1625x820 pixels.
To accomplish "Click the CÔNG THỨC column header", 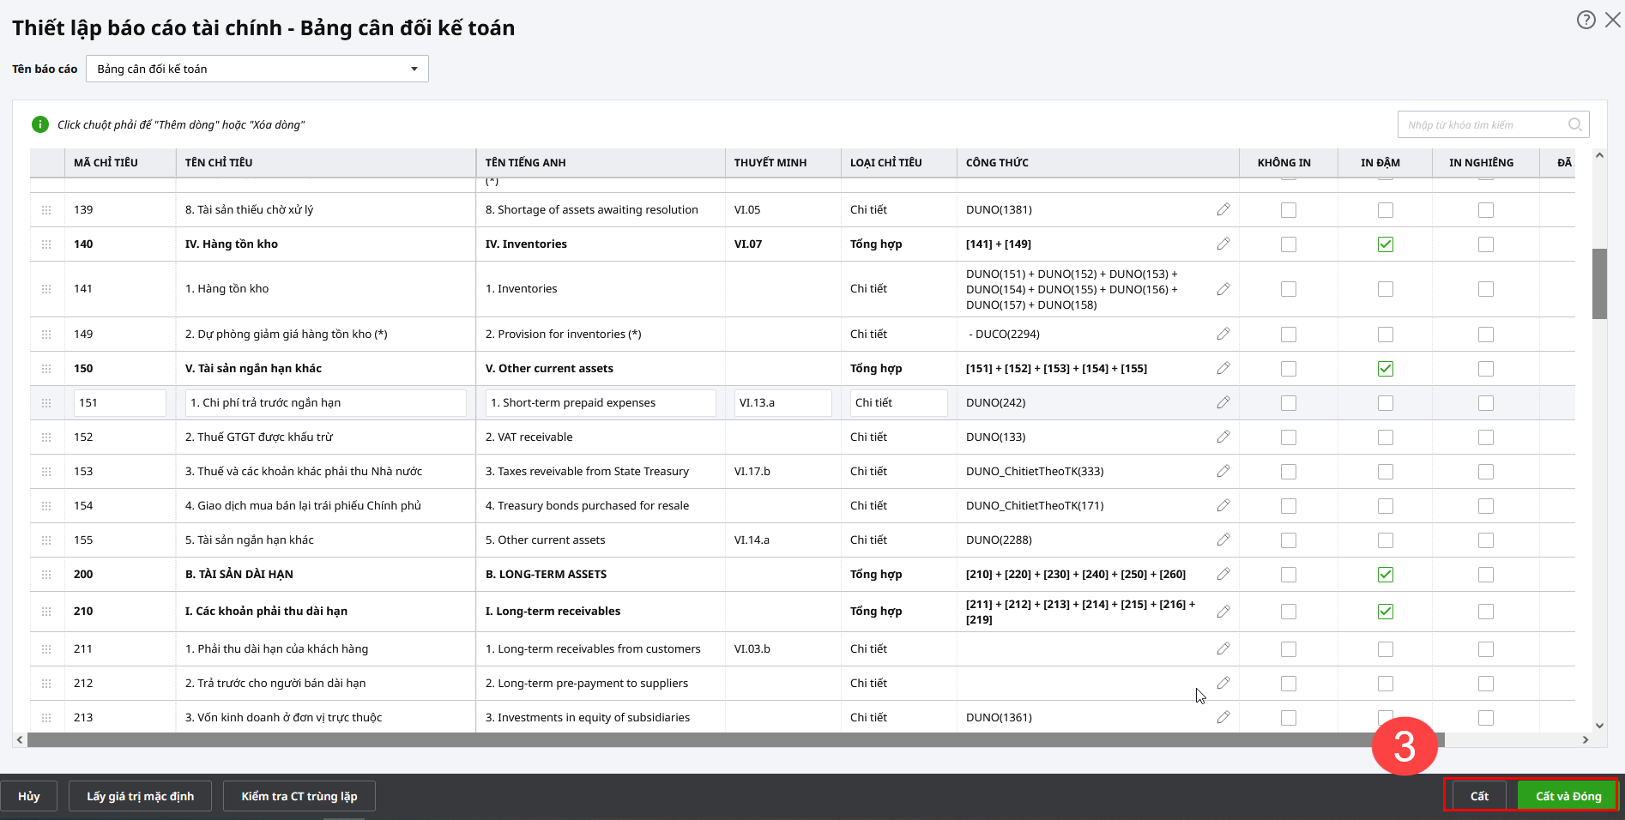I will coord(997,162).
